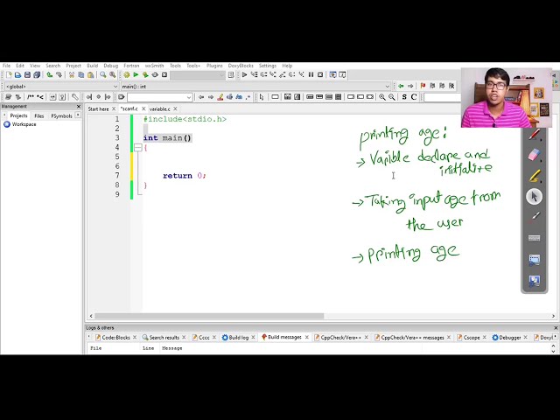Open the Plugins menu
Screen dimensions: 560x420
pyautogui.click(x=214, y=66)
